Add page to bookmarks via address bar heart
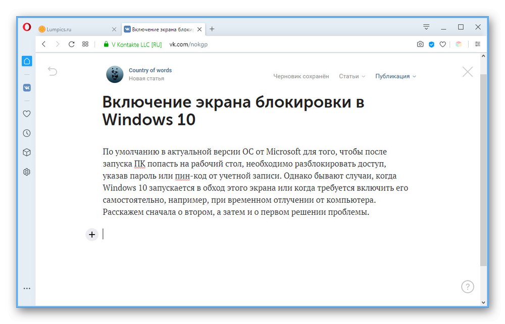This screenshot has height=324, width=505. pos(443,44)
